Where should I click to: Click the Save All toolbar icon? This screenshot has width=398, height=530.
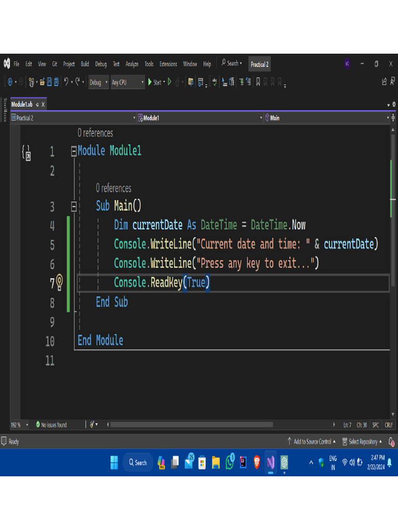(x=56, y=82)
